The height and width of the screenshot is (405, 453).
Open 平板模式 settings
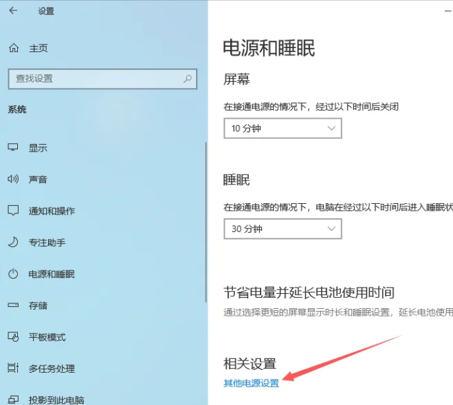click(47, 337)
